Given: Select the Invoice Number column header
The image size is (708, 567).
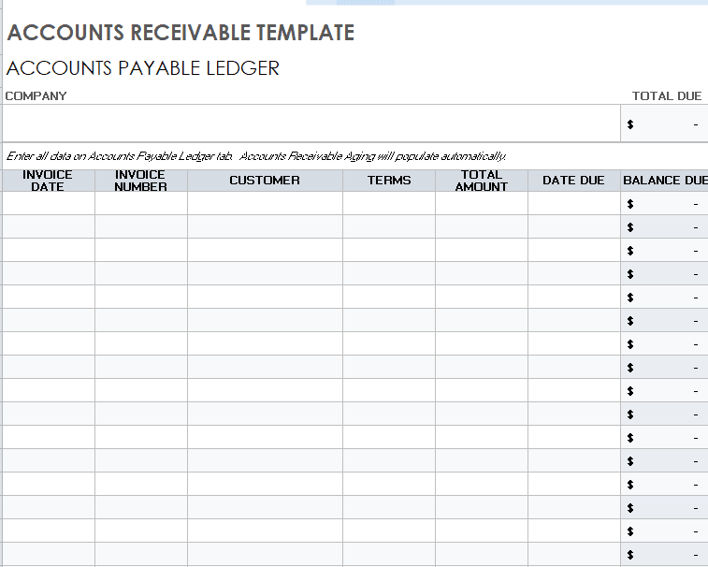Looking at the screenshot, I should pyautogui.click(x=141, y=181).
